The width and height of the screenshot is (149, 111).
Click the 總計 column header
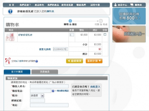coord(95,30)
